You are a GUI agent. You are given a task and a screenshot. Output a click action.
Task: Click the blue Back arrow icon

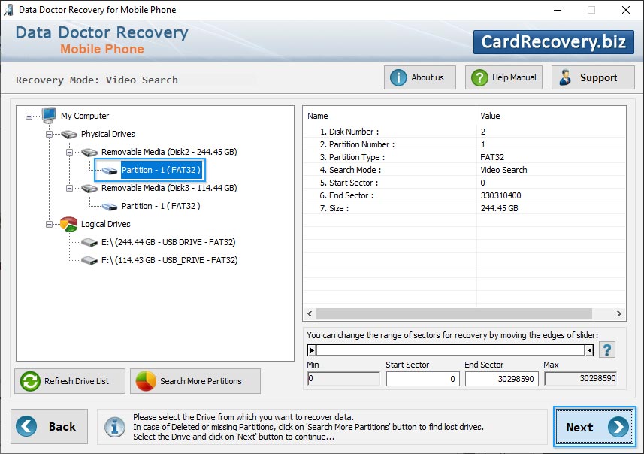pos(26,426)
